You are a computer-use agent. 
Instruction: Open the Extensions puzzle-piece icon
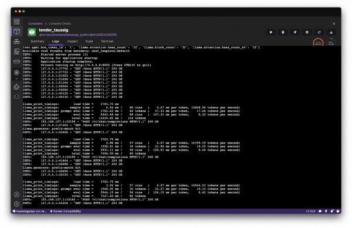tap(16, 87)
